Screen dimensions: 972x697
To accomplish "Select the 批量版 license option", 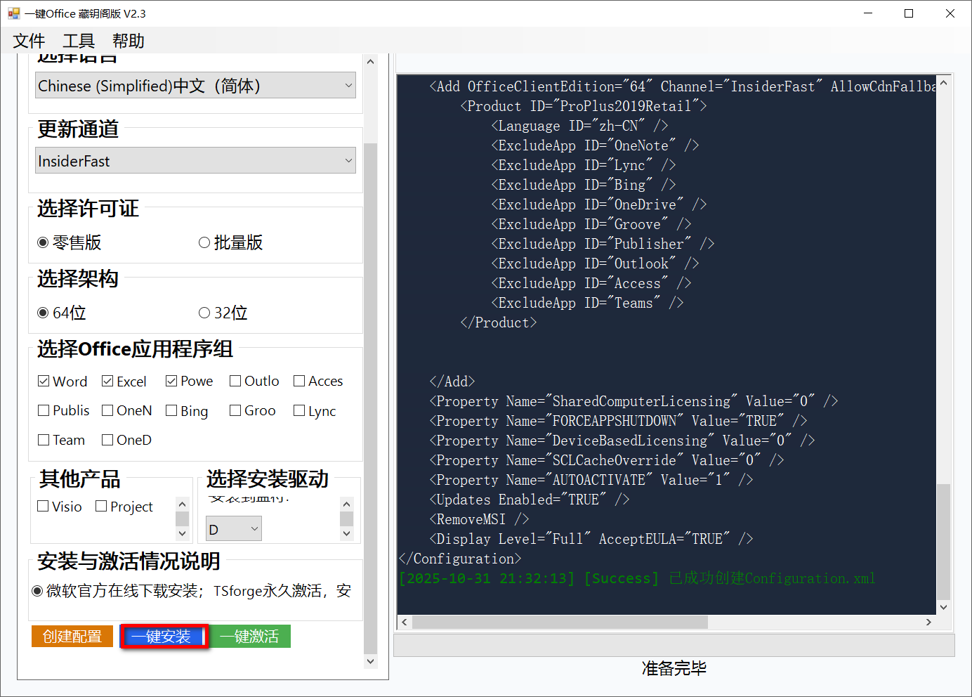I will click(x=204, y=242).
